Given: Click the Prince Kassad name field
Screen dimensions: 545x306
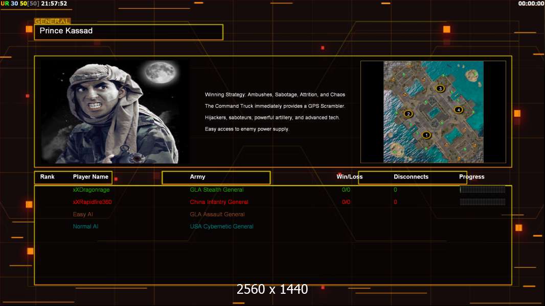Looking at the screenshot, I should (x=128, y=32).
